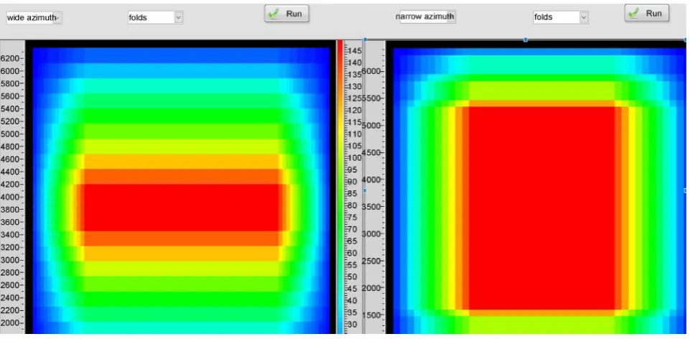This screenshot has width=693, height=339.
Task: Click red center of wide azimuth fold map
Action: pyautogui.click(x=182, y=208)
